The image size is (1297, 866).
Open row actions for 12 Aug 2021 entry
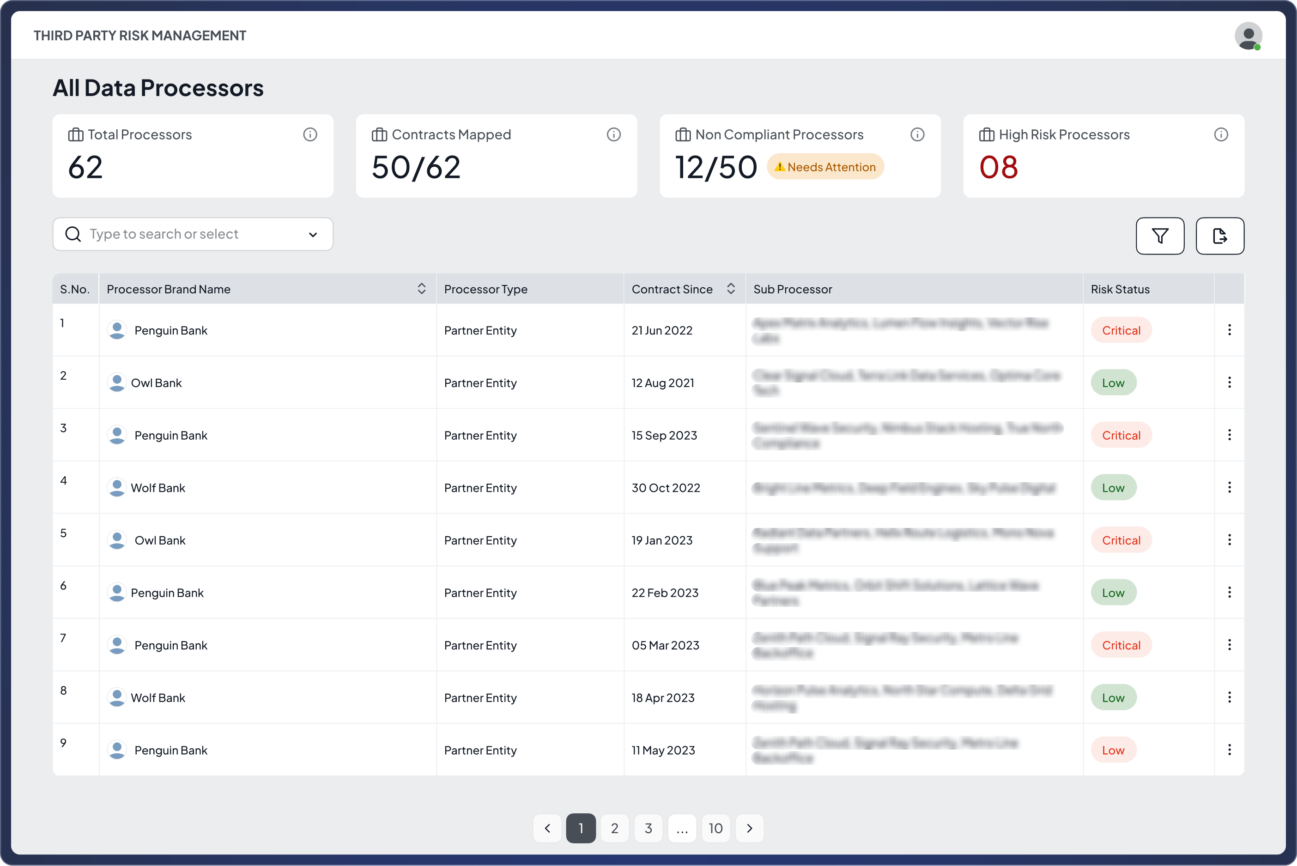tap(1229, 382)
